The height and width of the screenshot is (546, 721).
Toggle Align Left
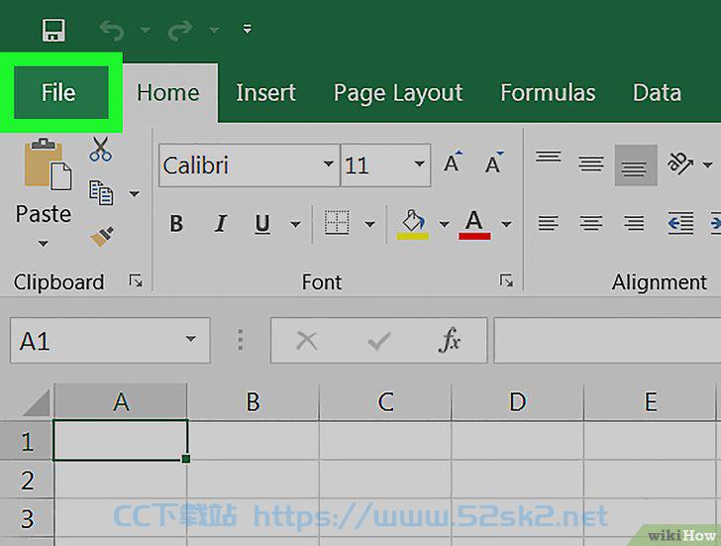[x=548, y=224]
